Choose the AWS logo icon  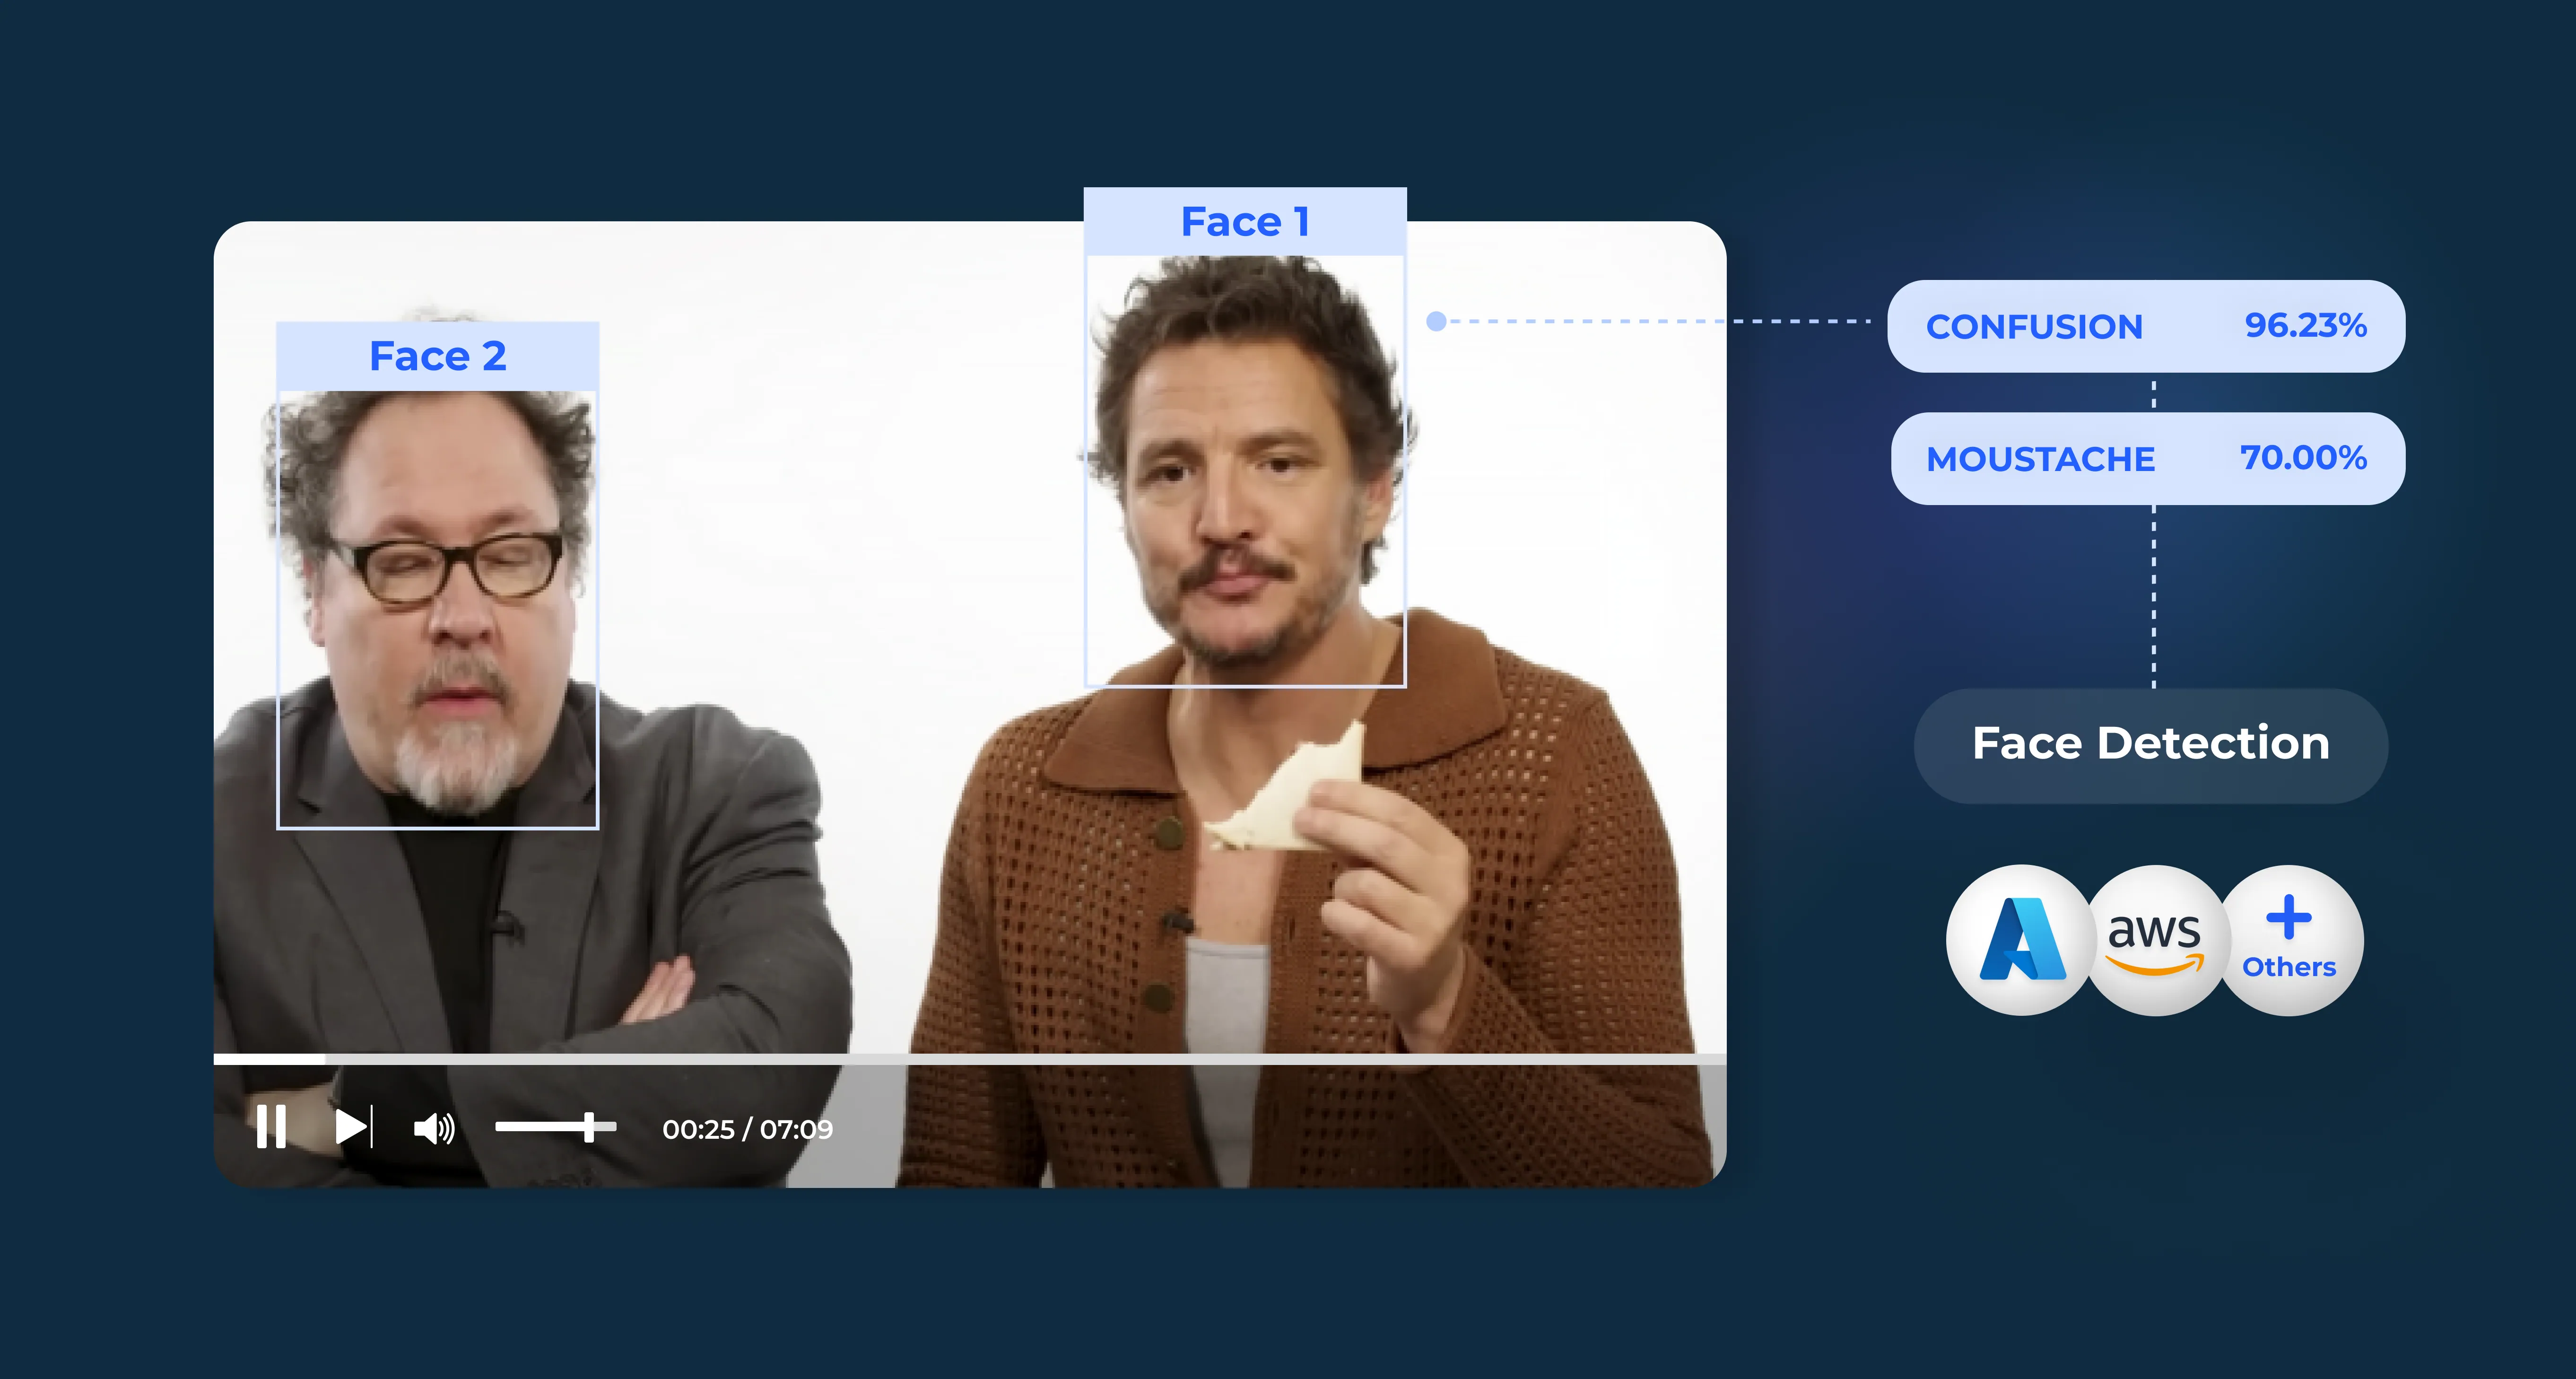[x=2155, y=940]
